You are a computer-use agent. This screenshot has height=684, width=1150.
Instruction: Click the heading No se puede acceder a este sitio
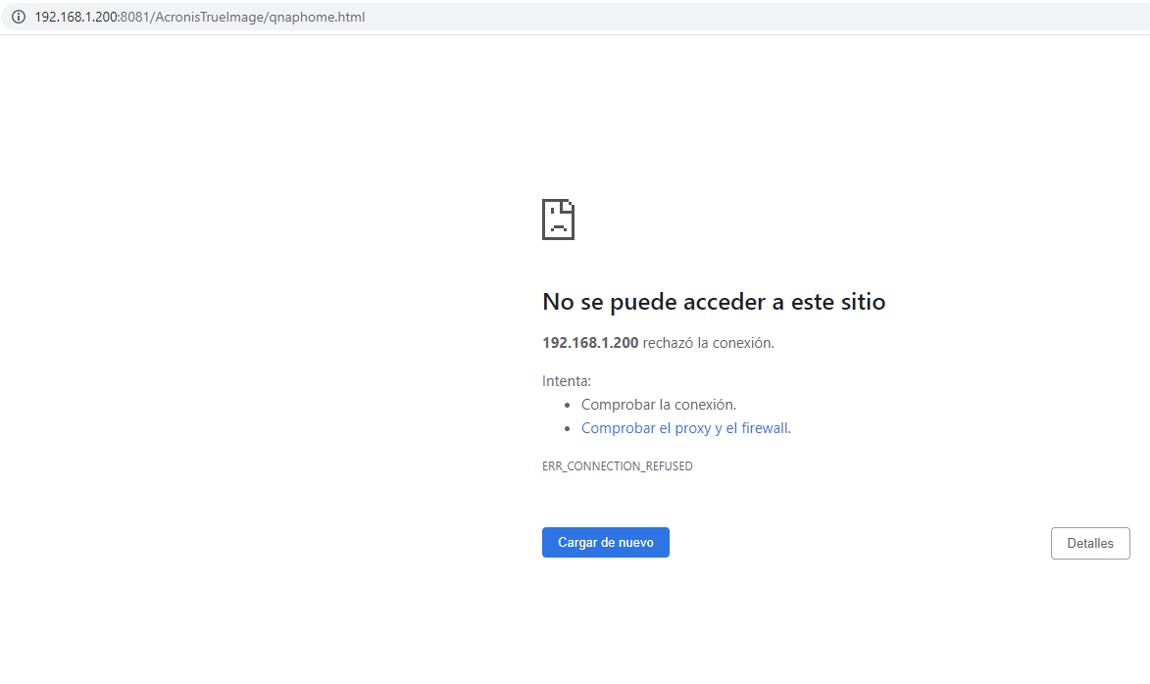pyautogui.click(x=713, y=302)
